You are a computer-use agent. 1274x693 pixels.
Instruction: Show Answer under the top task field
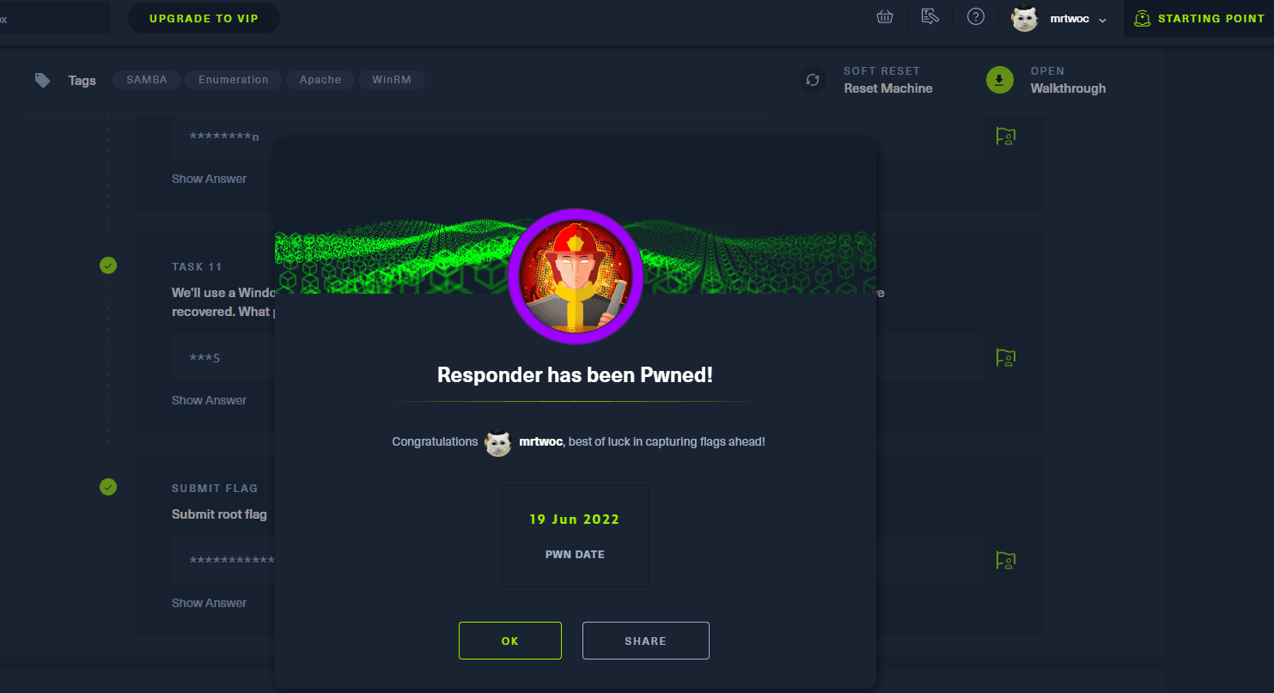click(x=209, y=179)
